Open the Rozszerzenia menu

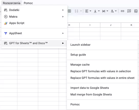(x=12, y=3)
